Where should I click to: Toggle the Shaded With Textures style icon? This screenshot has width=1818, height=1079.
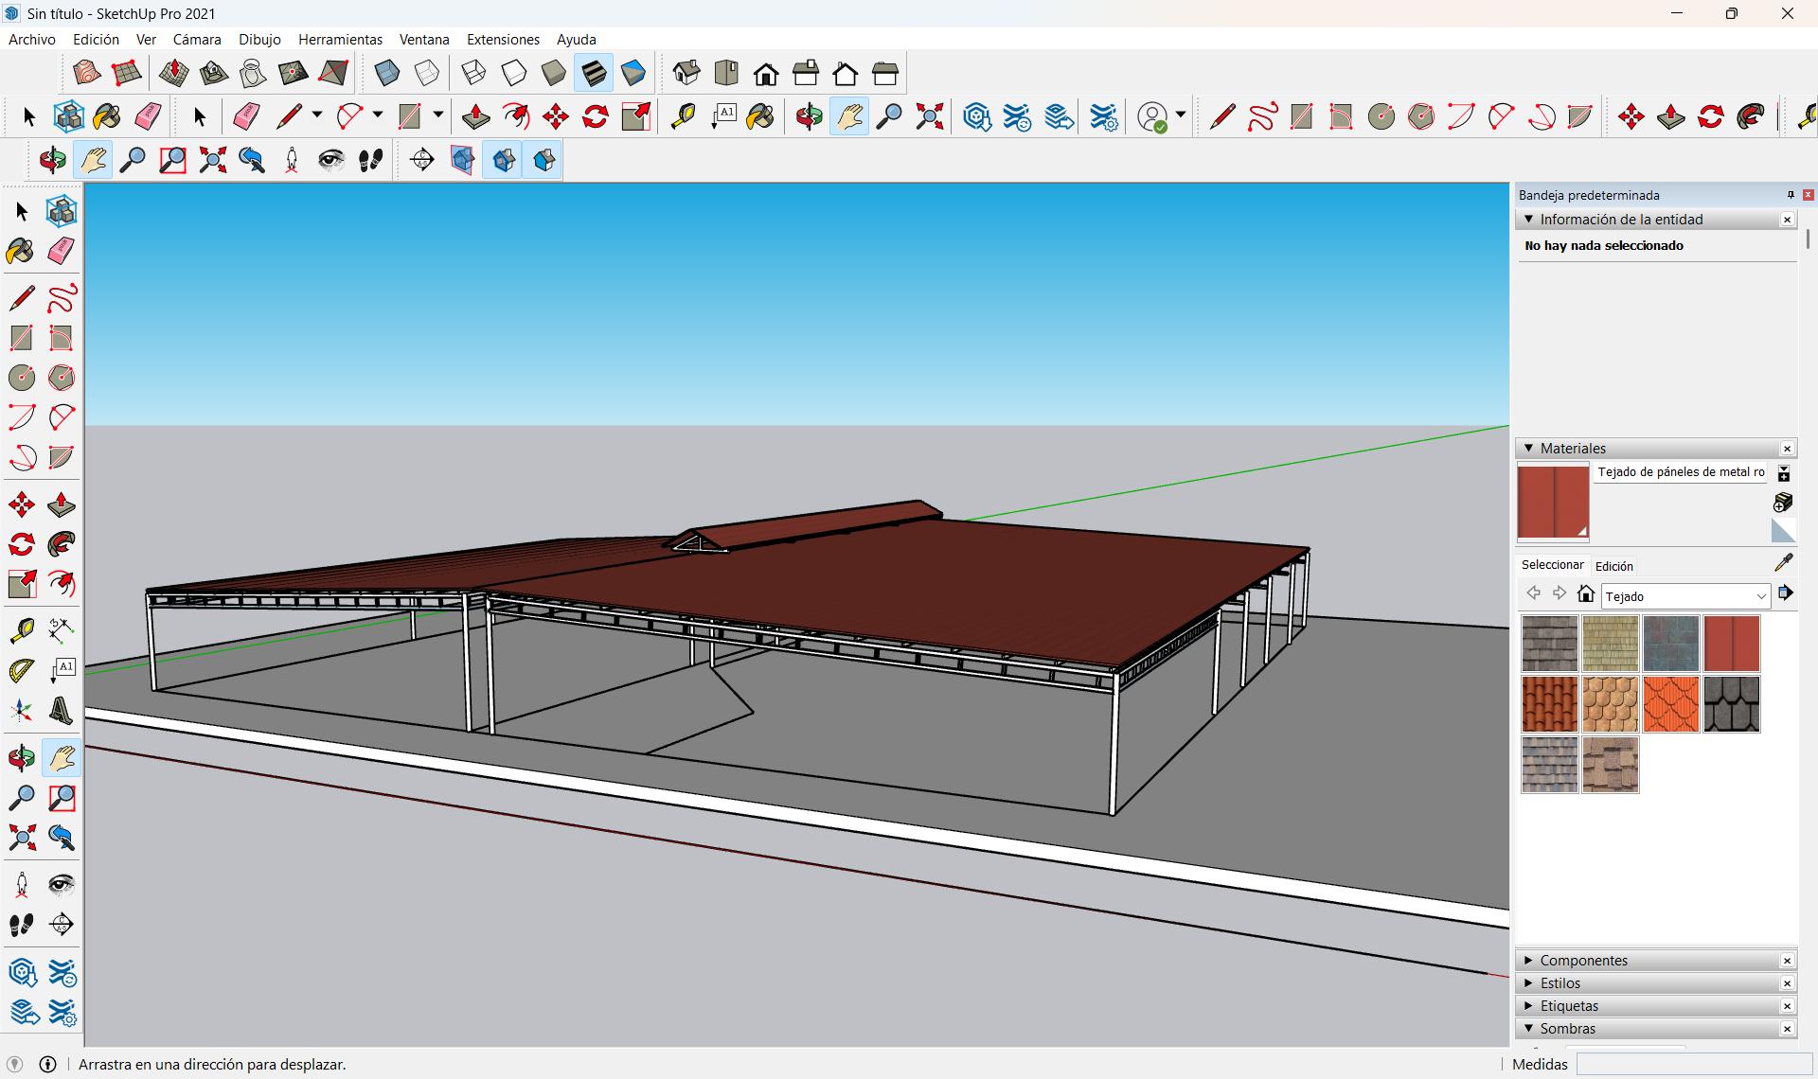[594, 73]
